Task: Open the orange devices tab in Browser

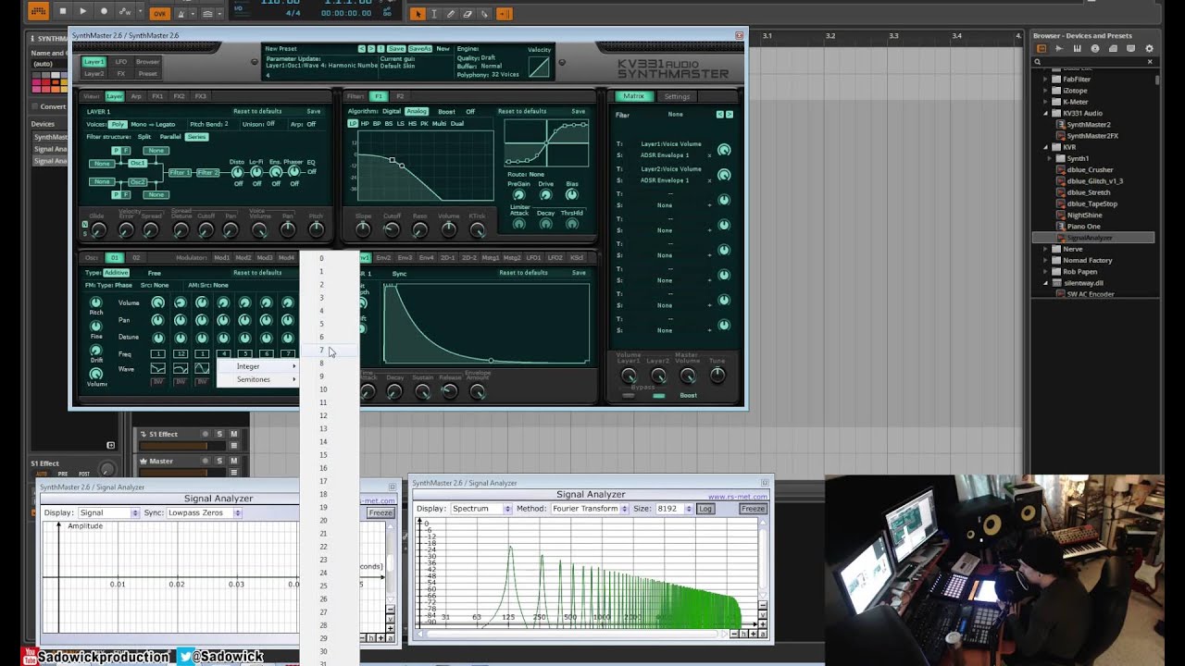Action: pos(1042,48)
